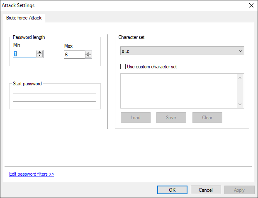
Task: Click the Min password length field
Action: coord(25,54)
